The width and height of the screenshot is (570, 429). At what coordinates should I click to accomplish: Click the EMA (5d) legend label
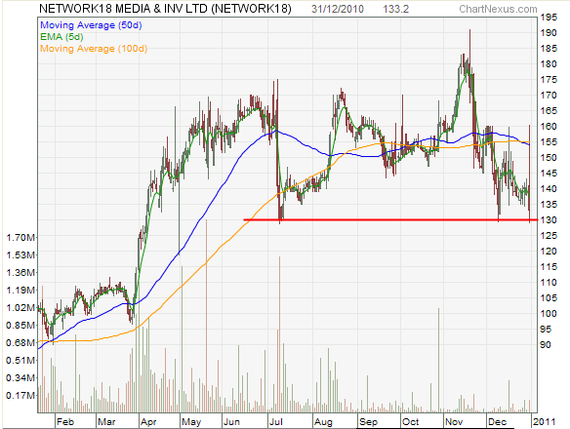(61, 37)
